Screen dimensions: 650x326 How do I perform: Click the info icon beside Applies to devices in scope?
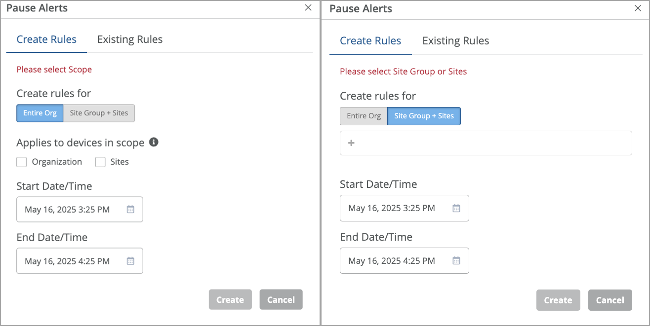(154, 143)
